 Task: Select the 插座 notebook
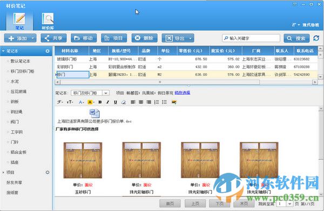coord(15,162)
